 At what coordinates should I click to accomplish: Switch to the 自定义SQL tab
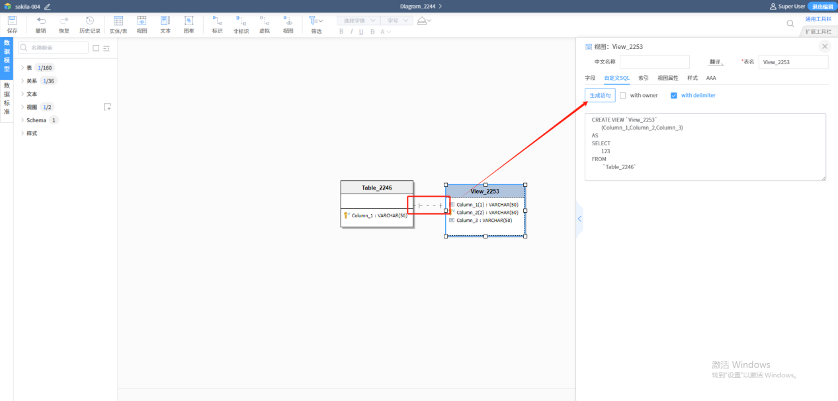tap(616, 78)
